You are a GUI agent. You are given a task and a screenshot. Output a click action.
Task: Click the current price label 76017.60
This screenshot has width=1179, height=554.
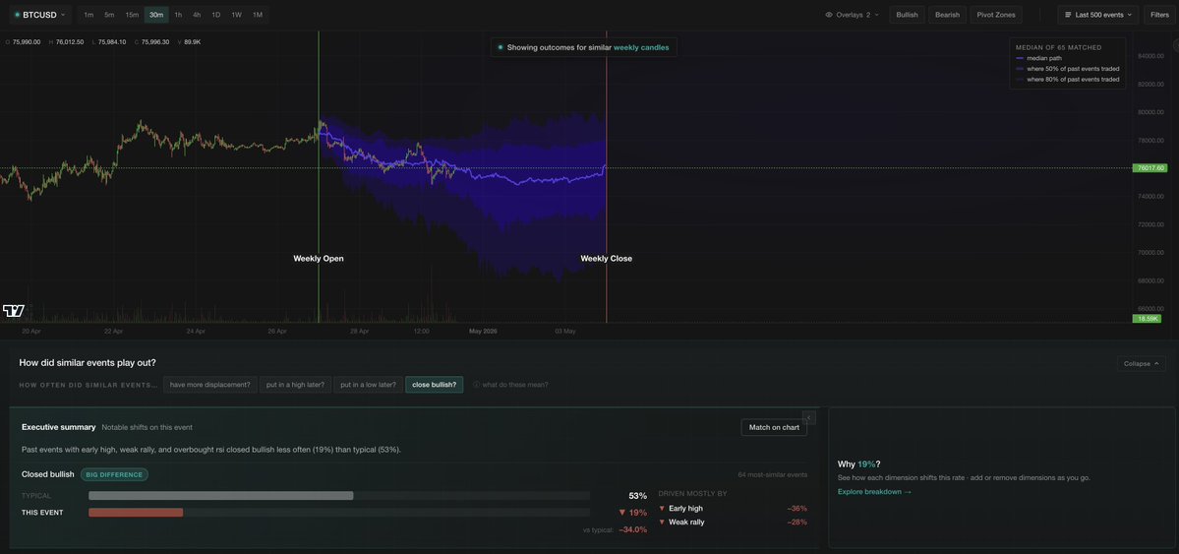tap(1149, 168)
